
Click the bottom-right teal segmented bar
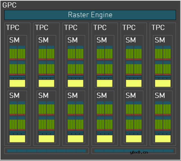click(x=133, y=151)
